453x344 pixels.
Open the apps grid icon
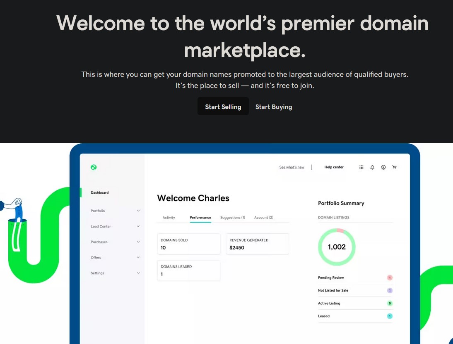[x=361, y=167]
